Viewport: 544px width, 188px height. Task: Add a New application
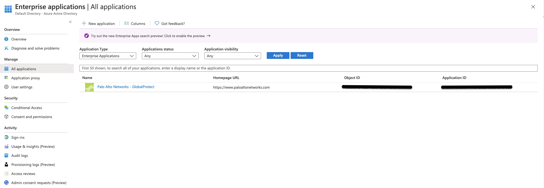[x=98, y=24]
